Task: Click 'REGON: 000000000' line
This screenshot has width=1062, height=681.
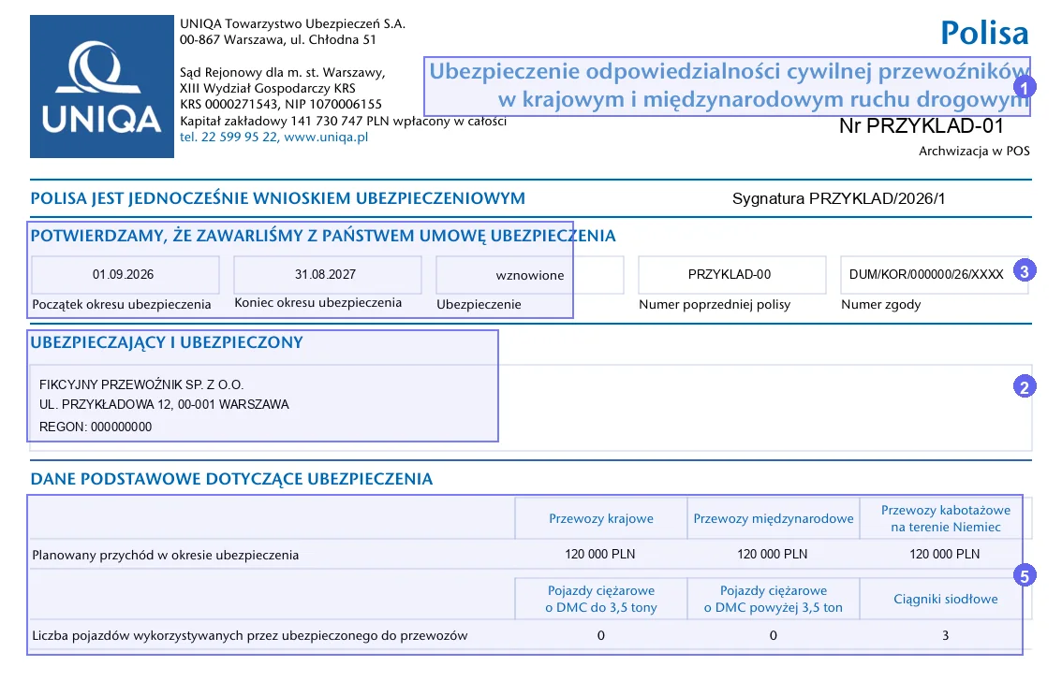Action: (96, 427)
